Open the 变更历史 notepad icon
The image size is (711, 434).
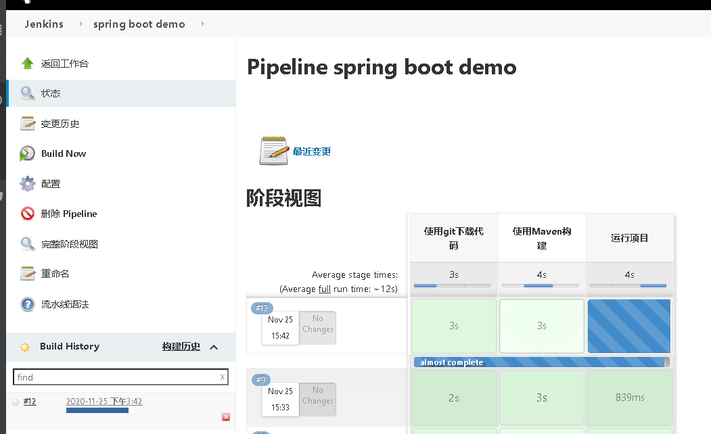tap(27, 124)
